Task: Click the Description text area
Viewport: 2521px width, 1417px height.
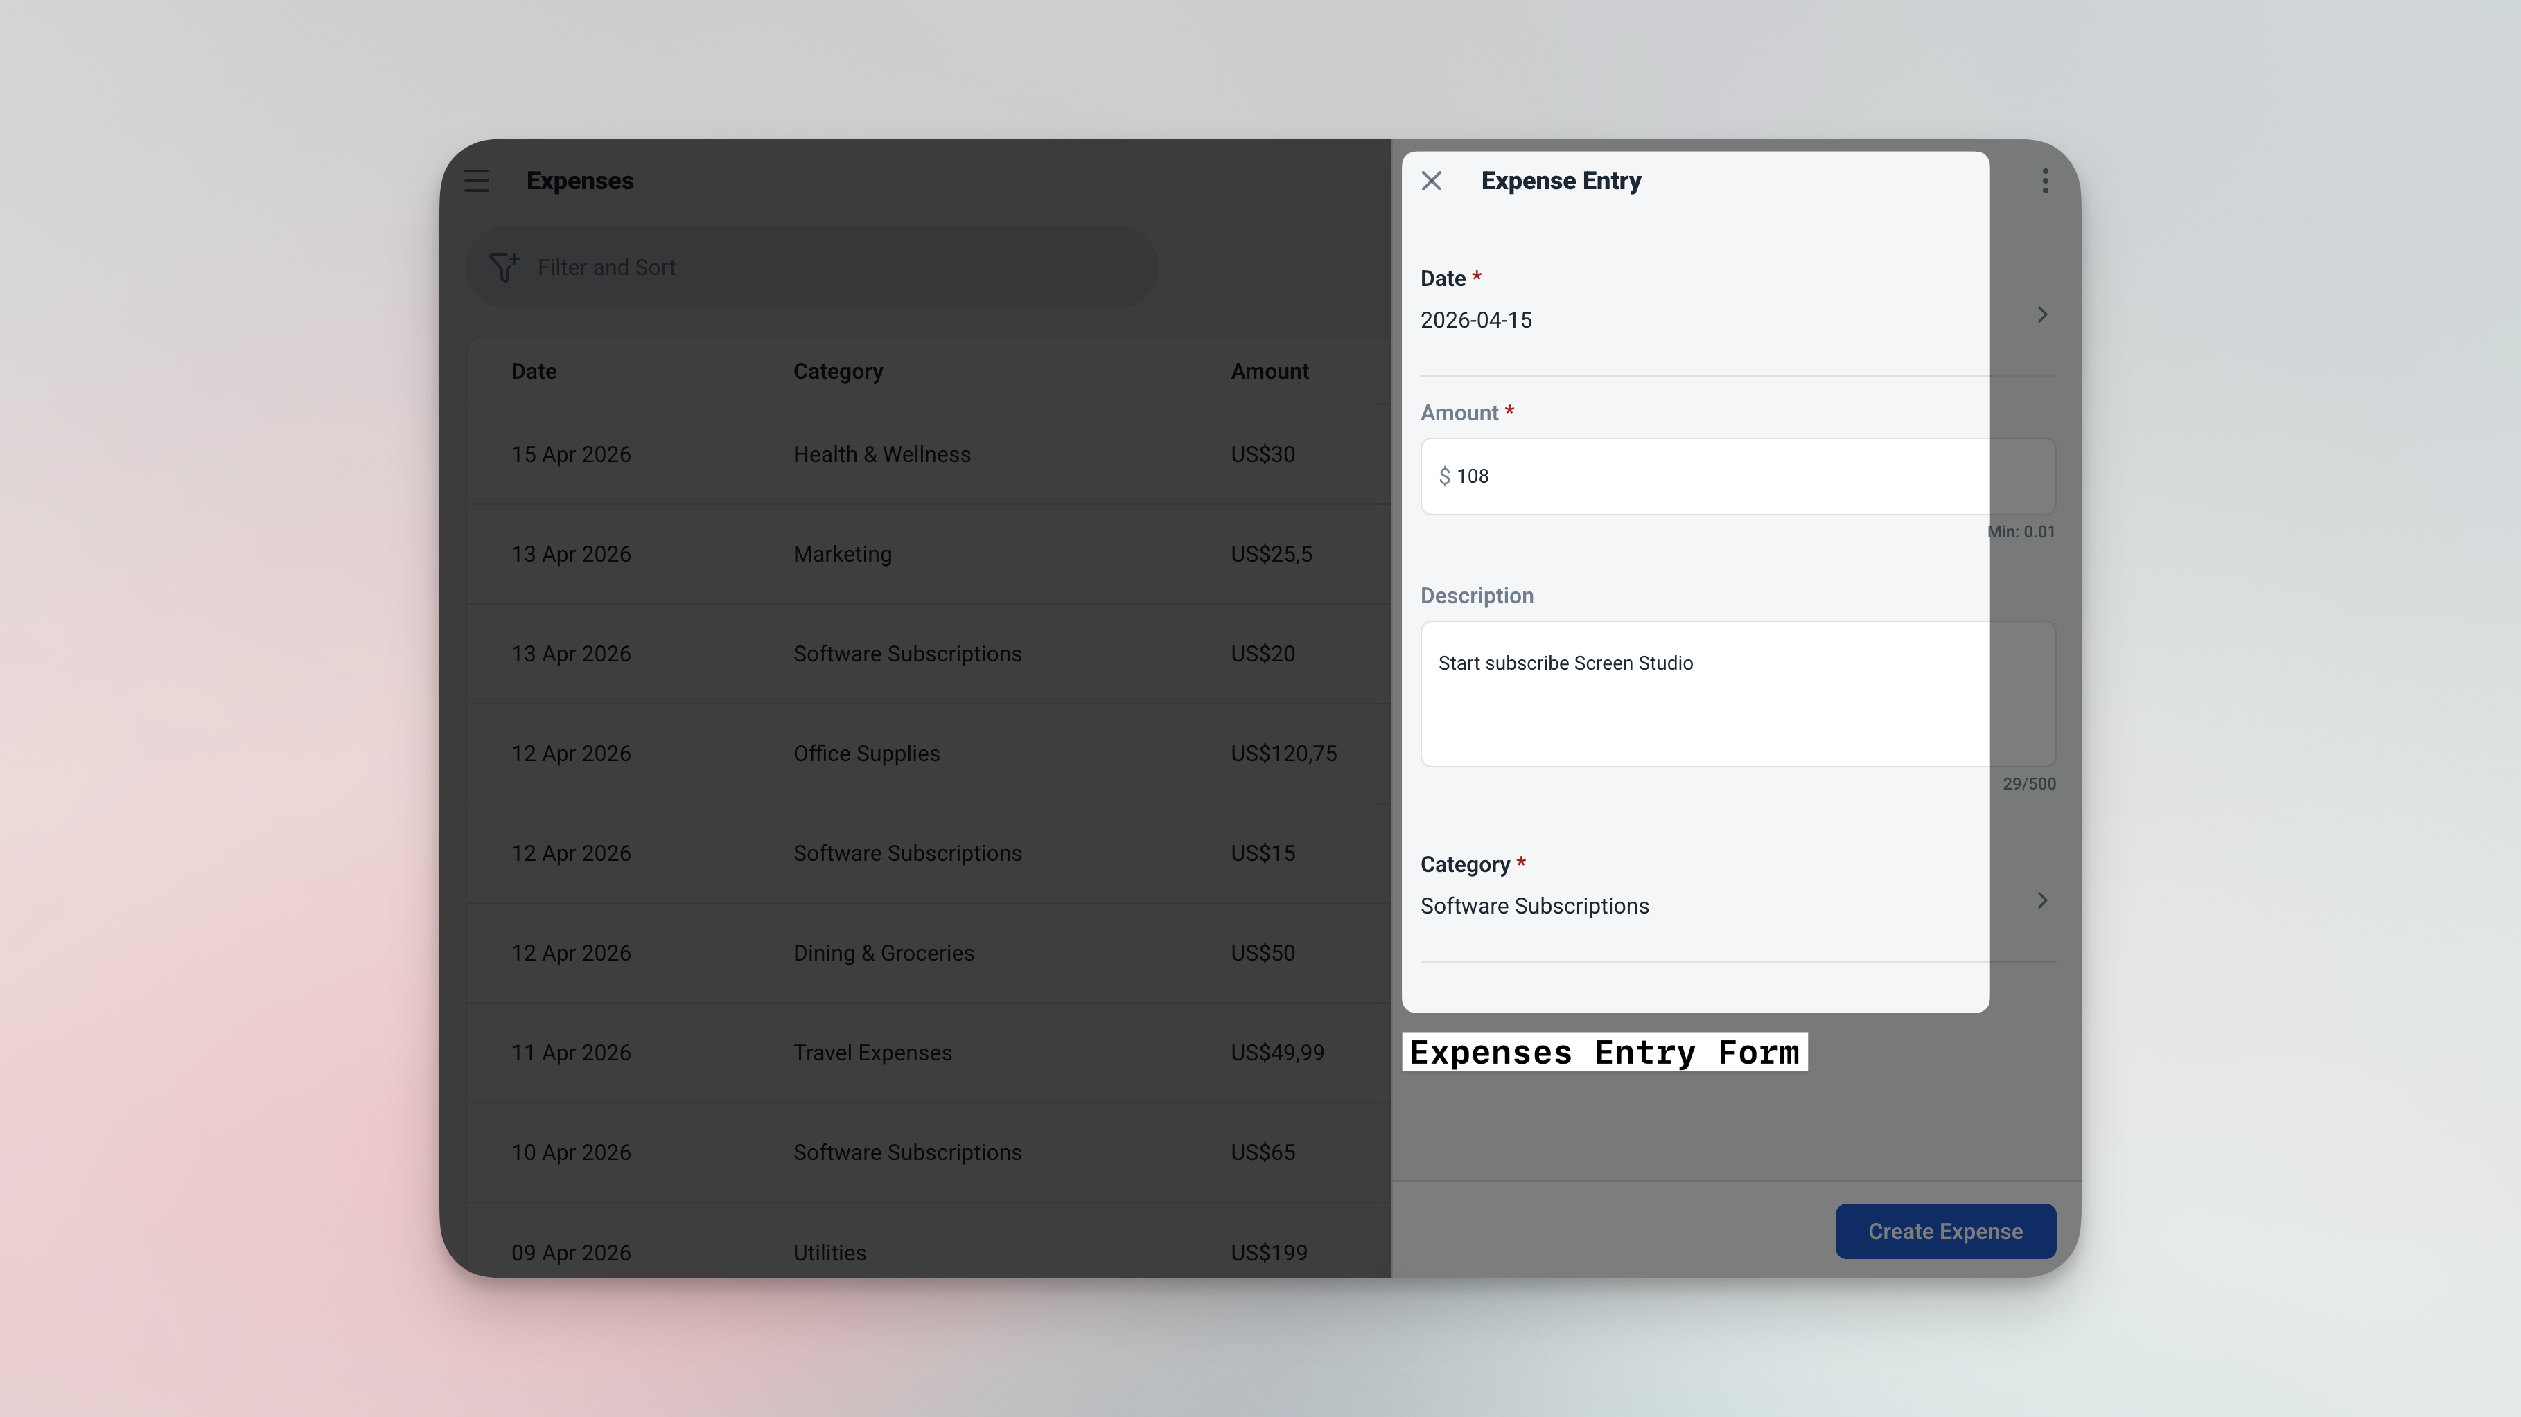Action: (x=1737, y=695)
